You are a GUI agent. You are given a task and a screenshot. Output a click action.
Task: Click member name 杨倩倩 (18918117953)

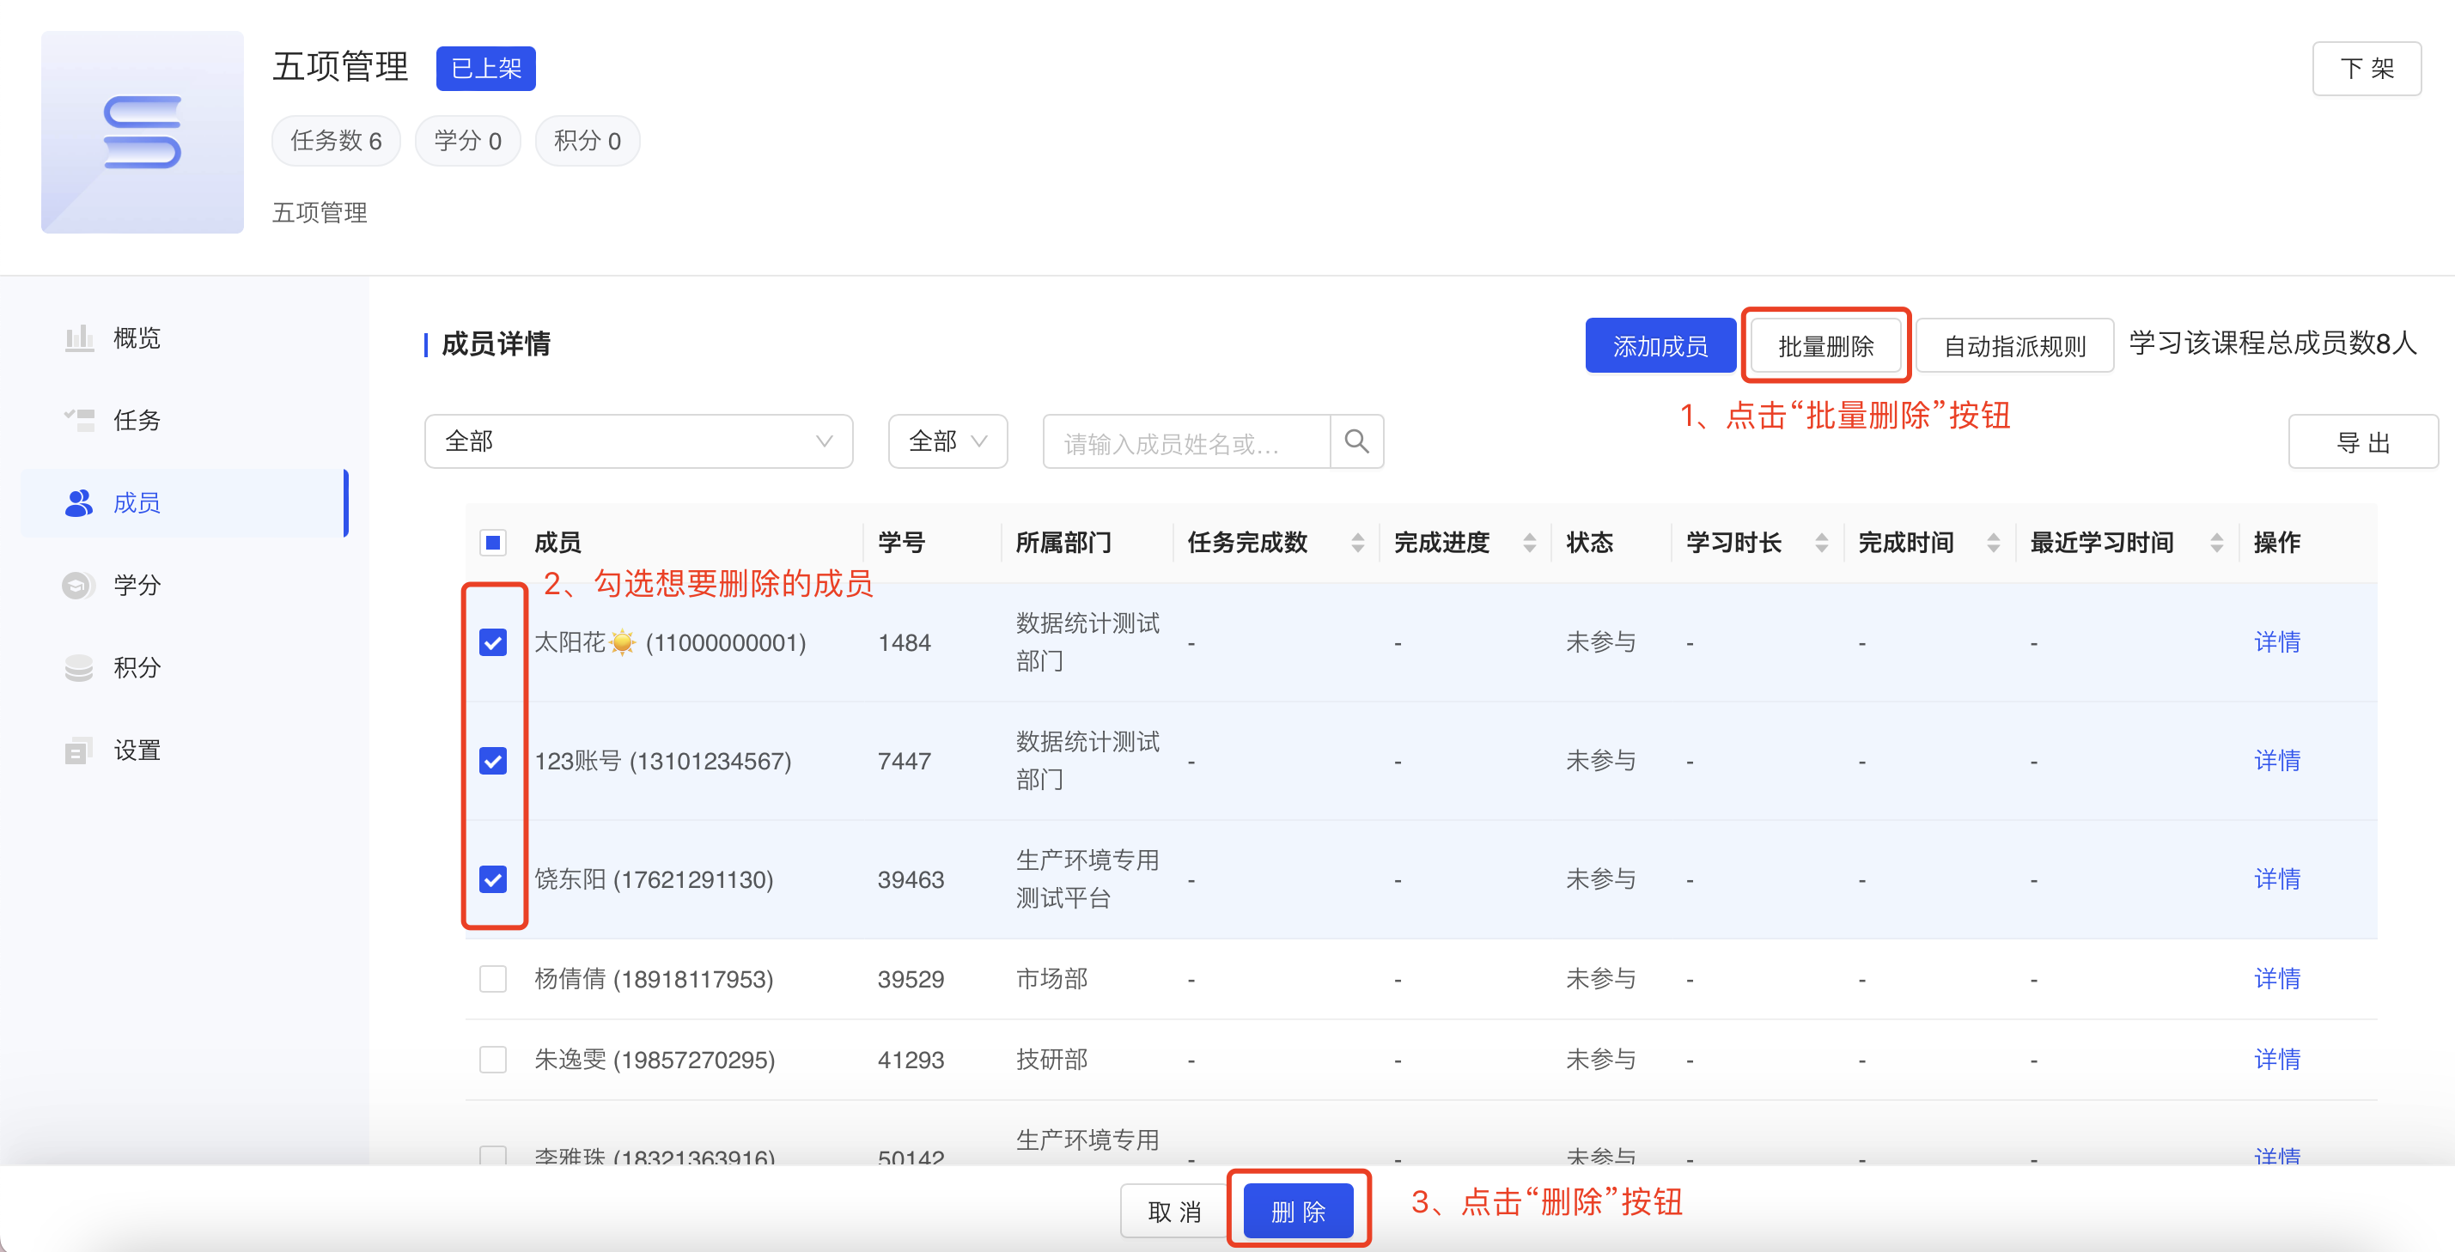tap(654, 979)
